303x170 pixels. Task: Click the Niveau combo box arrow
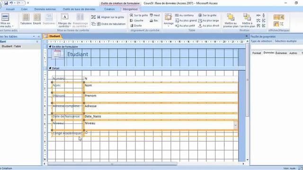point(236,125)
